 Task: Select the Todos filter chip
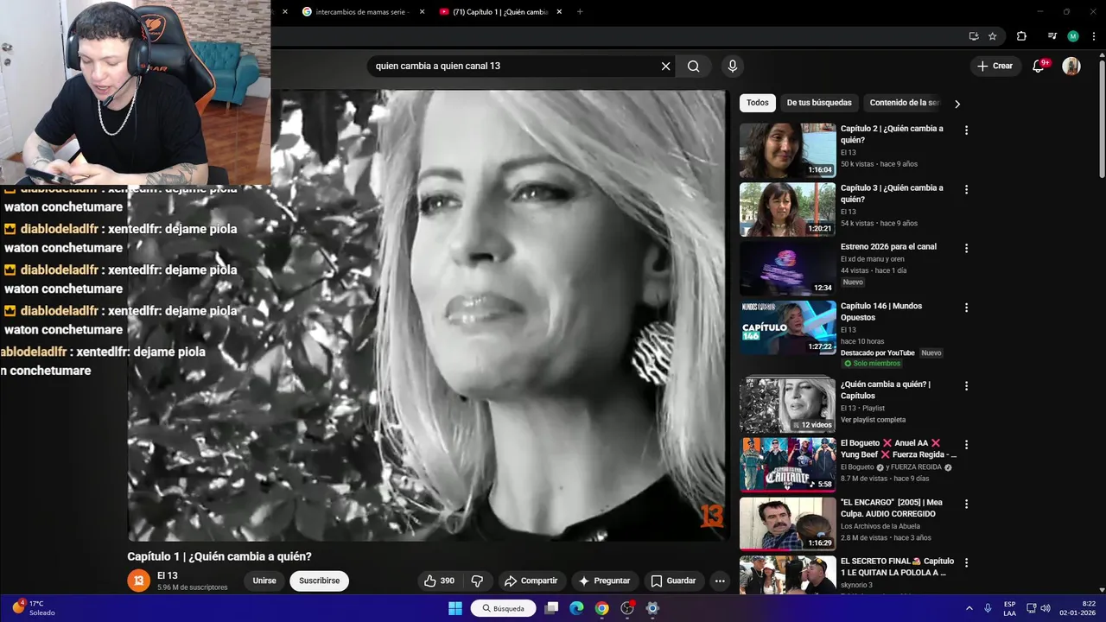pos(758,103)
